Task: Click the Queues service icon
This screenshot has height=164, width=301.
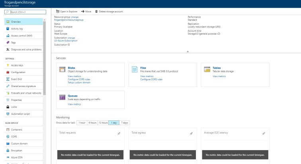Action: (x=62, y=97)
